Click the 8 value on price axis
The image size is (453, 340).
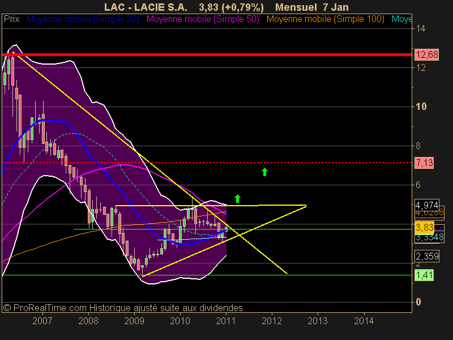click(418, 146)
